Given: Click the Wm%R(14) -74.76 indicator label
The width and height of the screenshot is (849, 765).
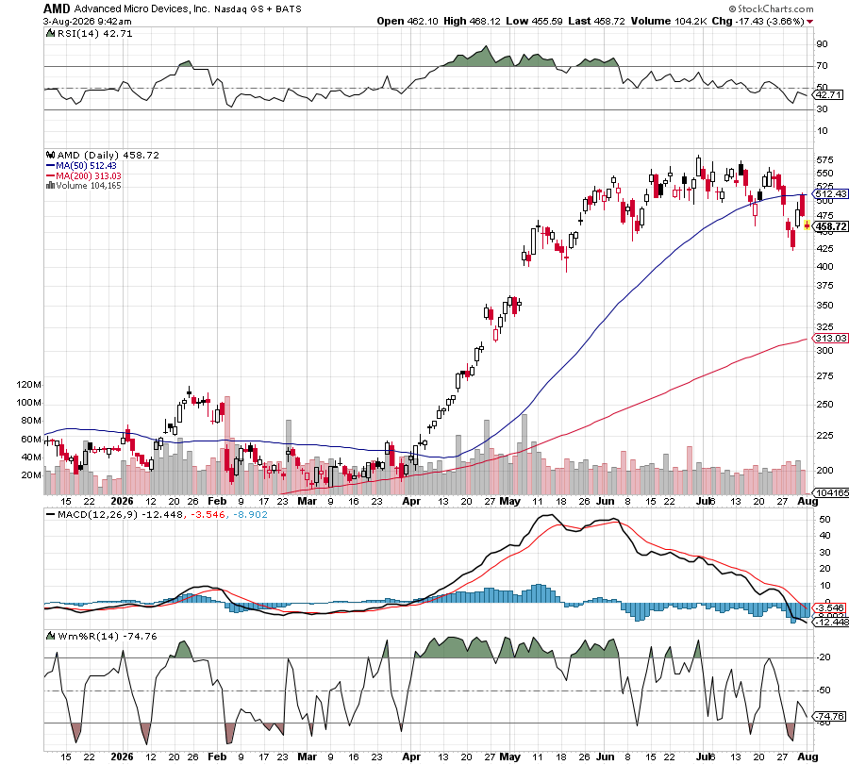Looking at the screenshot, I should coord(108,636).
